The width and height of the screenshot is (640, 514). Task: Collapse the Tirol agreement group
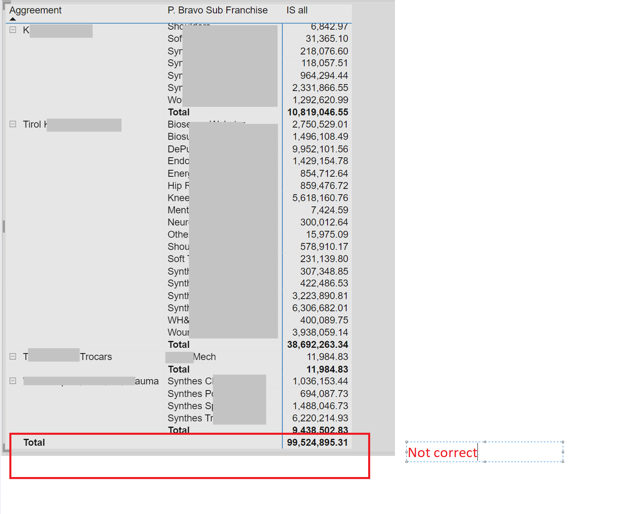[13, 124]
